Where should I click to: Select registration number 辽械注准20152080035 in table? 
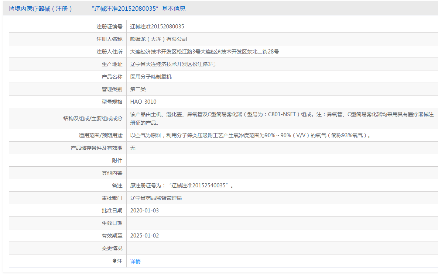click(x=157, y=27)
